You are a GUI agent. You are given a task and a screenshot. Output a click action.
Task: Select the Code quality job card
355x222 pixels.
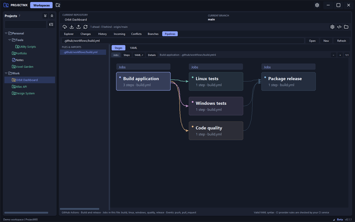point(216,131)
